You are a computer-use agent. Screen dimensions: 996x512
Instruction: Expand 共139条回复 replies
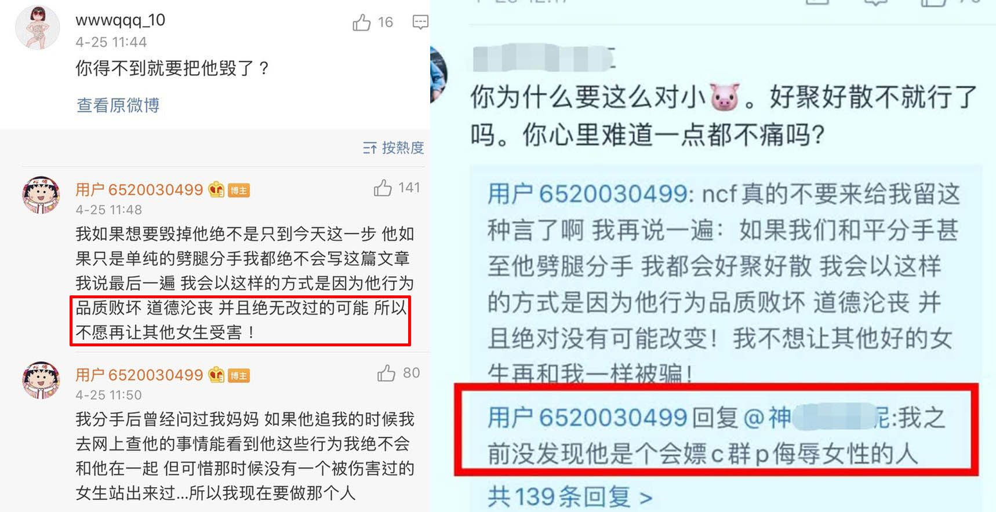570,497
